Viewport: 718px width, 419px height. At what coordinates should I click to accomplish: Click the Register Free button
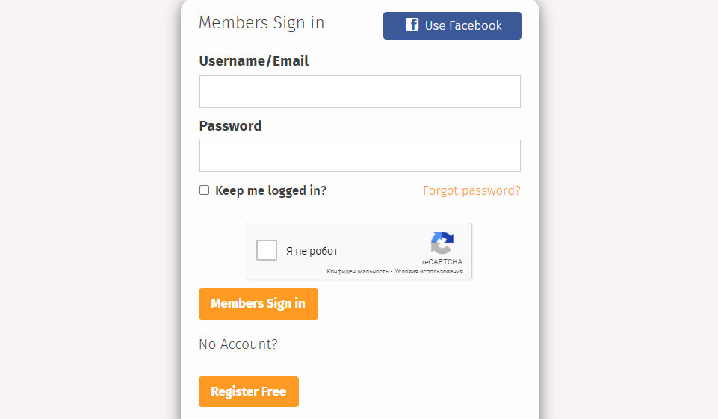[249, 391]
